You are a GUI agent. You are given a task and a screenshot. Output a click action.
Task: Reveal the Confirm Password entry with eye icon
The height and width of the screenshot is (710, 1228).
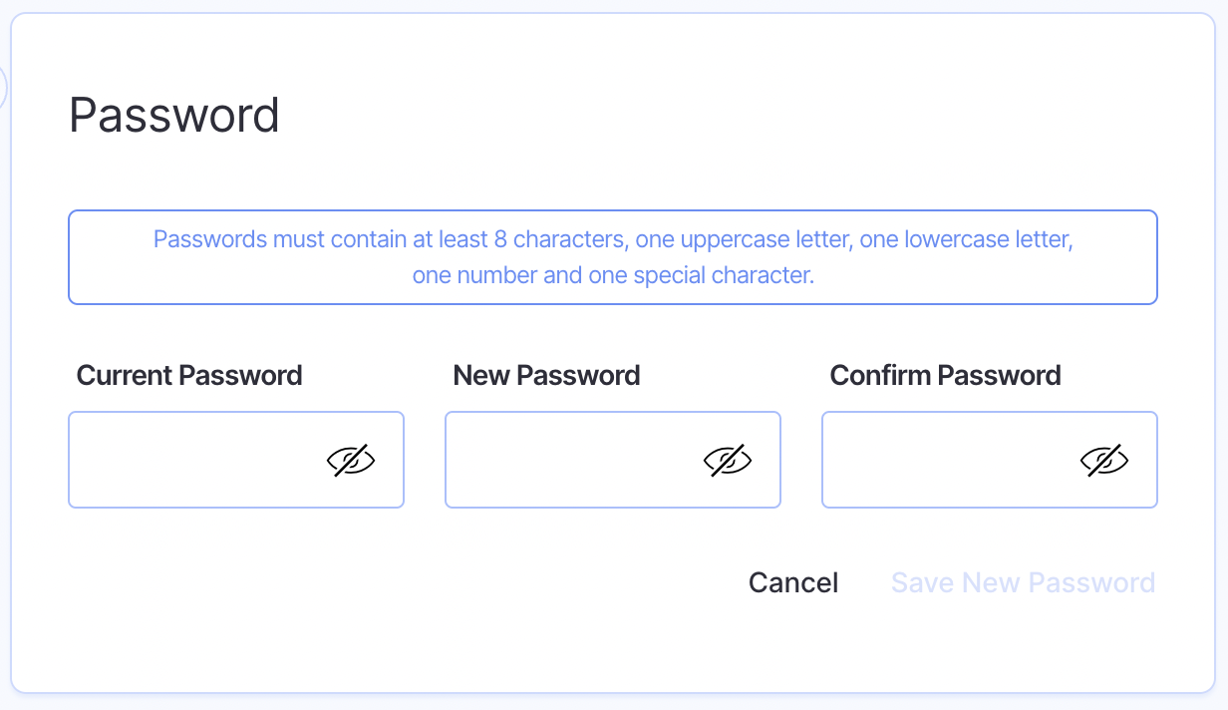click(x=1104, y=460)
